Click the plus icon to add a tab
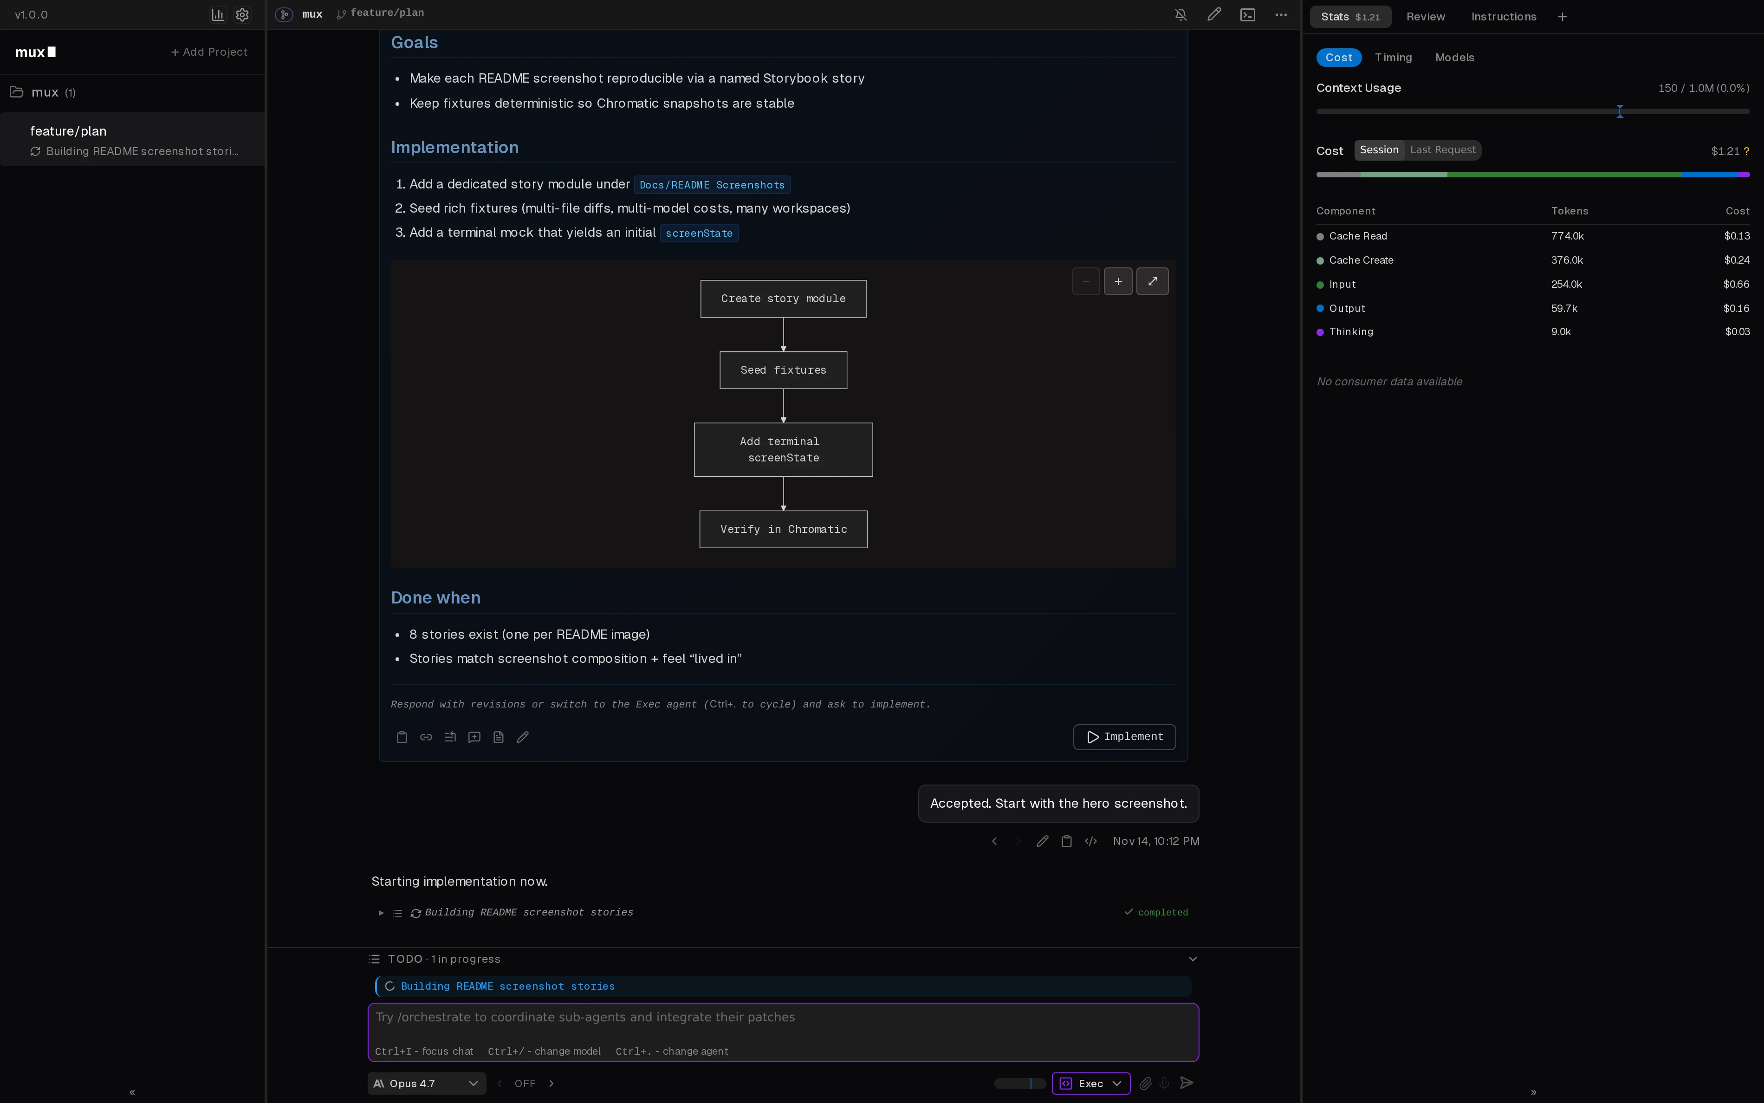The width and height of the screenshot is (1764, 1103). coord(1562,17)
